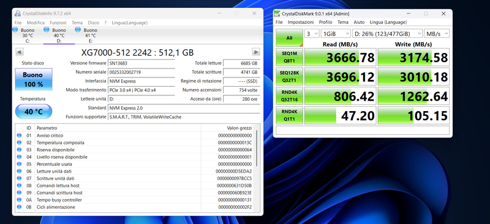
Task: Open Aiuto menu in CrystalDiskMark
Action: (359, 22)
